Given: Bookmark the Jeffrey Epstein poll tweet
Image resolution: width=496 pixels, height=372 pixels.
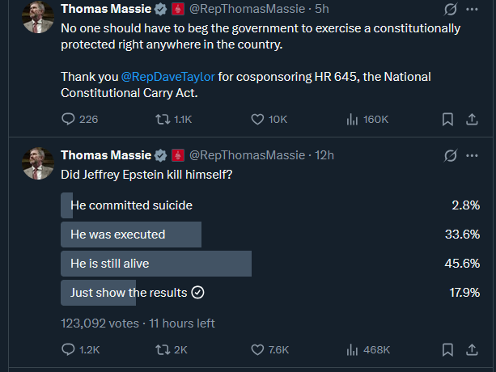Looking at the screenshot, I should tap(447, 349).
